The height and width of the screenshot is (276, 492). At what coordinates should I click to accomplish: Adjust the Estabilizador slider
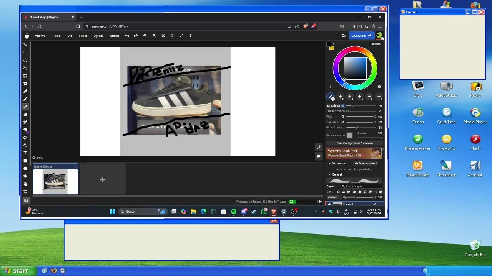pyautogui.click(x=361, y=128)
